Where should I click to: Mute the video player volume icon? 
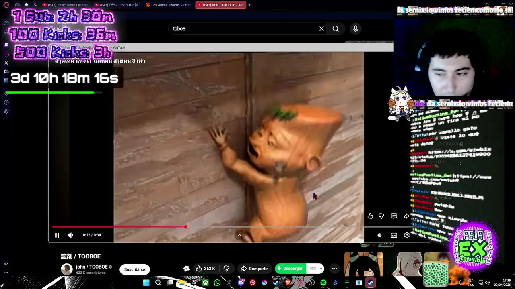click(70, 235)
